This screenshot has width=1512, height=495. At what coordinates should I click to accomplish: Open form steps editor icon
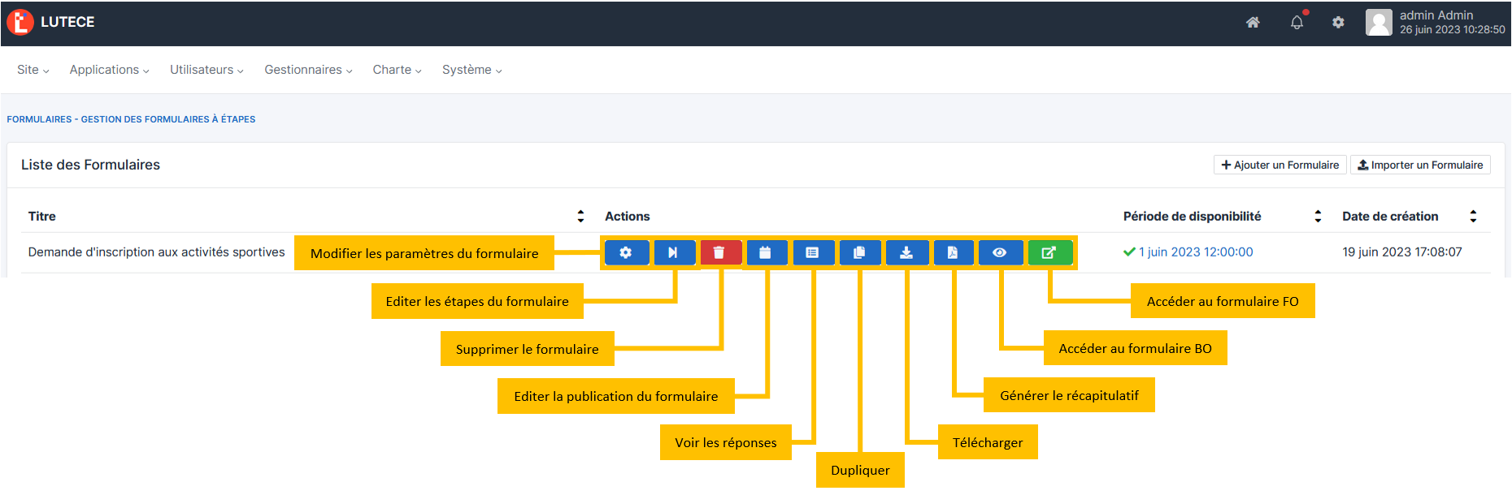[x=672, y=252]
